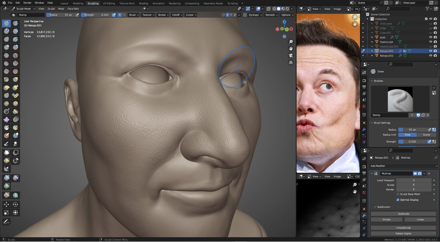Click the brush Subtract direction minus button
The height and width of the screenshot is (242, 440).
point(124,15)
